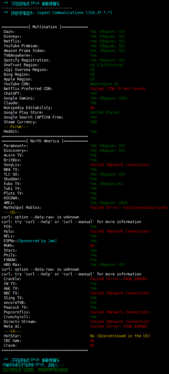Select the first curl --help error line

point(71,222)
